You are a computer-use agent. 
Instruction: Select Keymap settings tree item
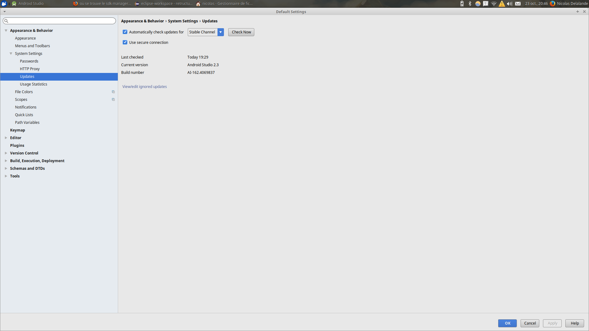(17, 130)
